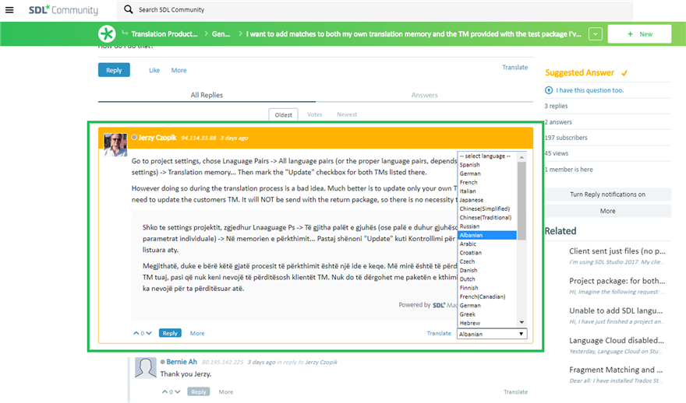Click the language list scroll-up arrow
Image resolution: width=686 pixels, height=403 pixels.
click(522, 156)
